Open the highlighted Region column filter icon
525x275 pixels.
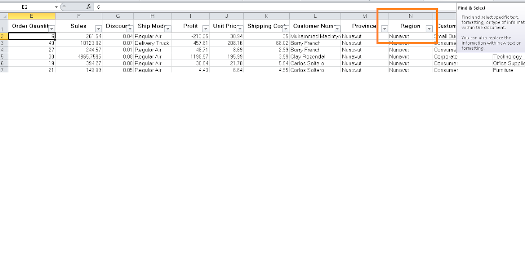[430, 28]
